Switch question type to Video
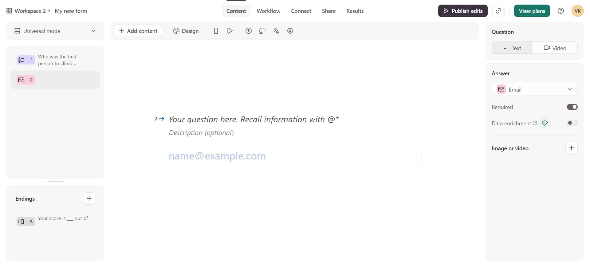 pyautogui.click(x=555, y=48)
